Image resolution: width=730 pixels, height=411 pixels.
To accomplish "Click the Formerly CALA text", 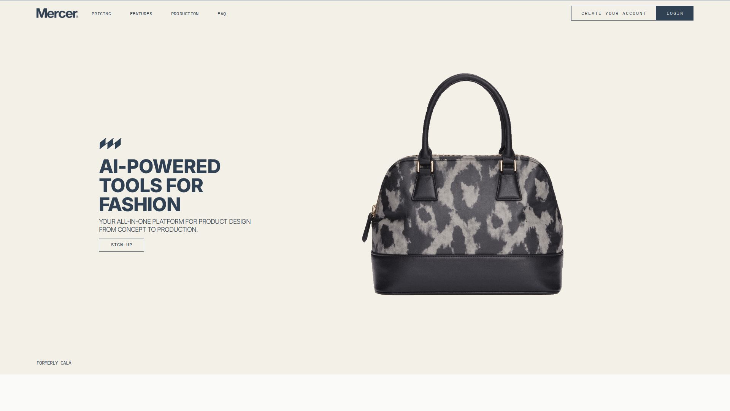I will click(54, 363).
